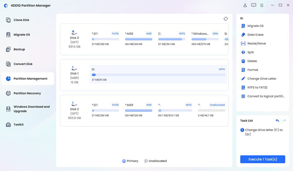Viewport: 293px width, 171px height.
Task: Select the G: partition usage bar
Action: [x=158, y=74]
